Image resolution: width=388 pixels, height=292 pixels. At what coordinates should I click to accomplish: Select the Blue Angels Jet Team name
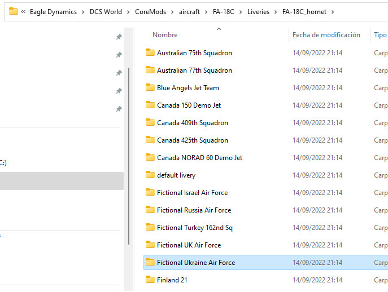[x=188, y=88]
